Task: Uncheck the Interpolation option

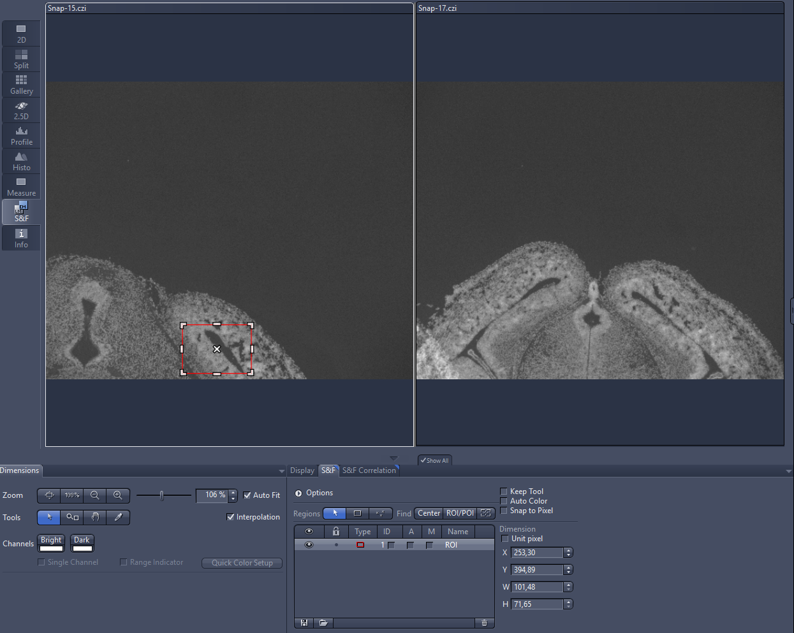Action: [232, 517]
